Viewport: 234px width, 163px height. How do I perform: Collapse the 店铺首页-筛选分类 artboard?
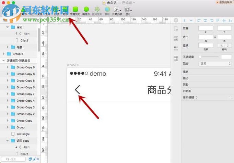tap(3, 61)
